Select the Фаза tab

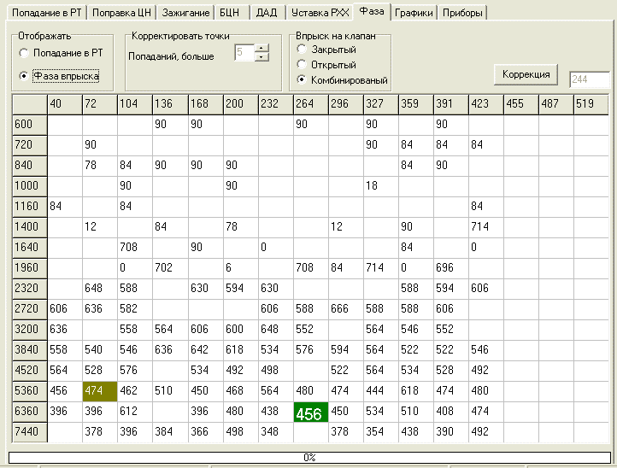click(x=372, y=11)
